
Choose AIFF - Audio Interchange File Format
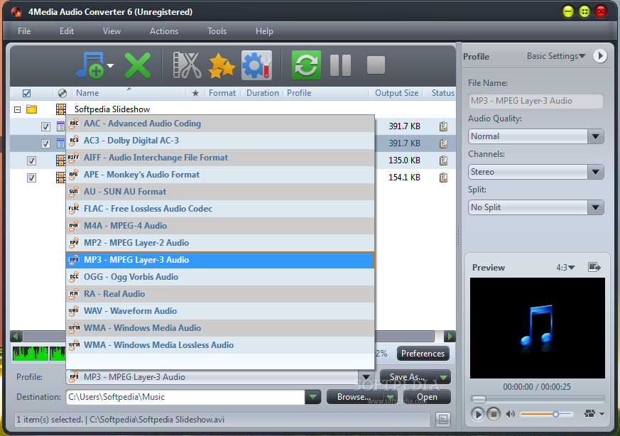(220, 158)
